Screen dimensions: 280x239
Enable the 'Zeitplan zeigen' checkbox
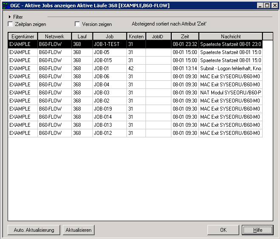tap(11, 25)
